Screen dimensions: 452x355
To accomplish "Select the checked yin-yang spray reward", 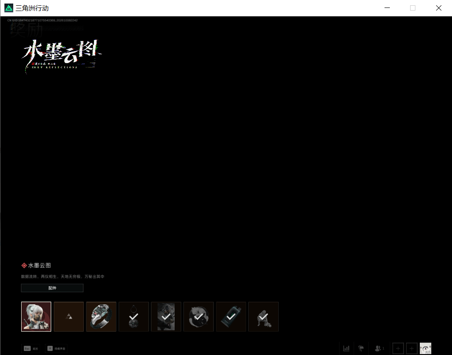I will (x=198, y=317).
